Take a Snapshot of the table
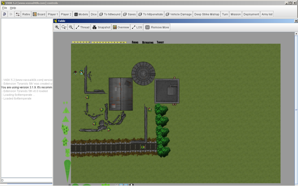The width and height of the screenshot is (298, 186). pos(101,27)
